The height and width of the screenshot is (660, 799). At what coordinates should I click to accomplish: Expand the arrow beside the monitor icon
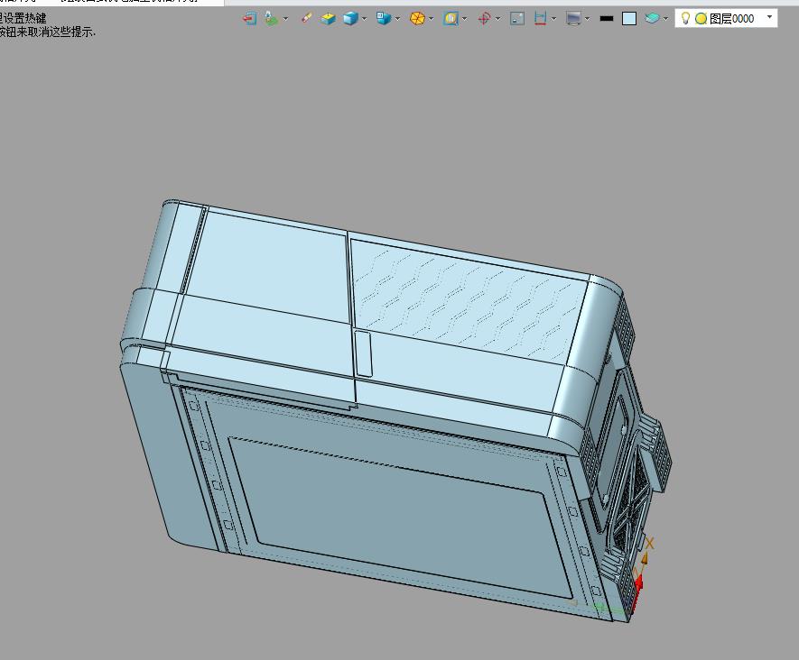pos(587,19)
